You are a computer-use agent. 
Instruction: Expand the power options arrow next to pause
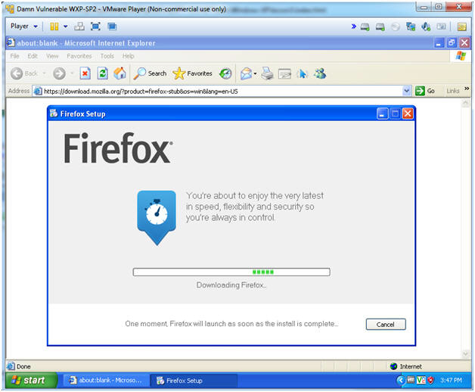click(66, 26)
